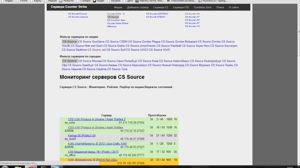Filter servers by CS Source UWC3
300x168 pixels.
[x=137, y=50]
